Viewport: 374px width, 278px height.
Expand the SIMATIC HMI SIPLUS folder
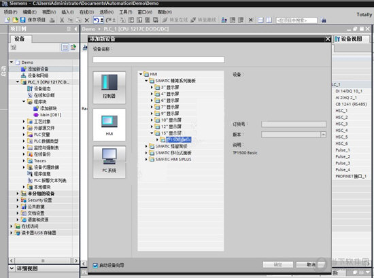point(146,159)
